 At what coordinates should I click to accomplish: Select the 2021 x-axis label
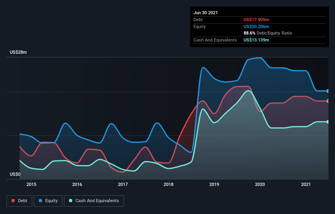click(306, 184)
